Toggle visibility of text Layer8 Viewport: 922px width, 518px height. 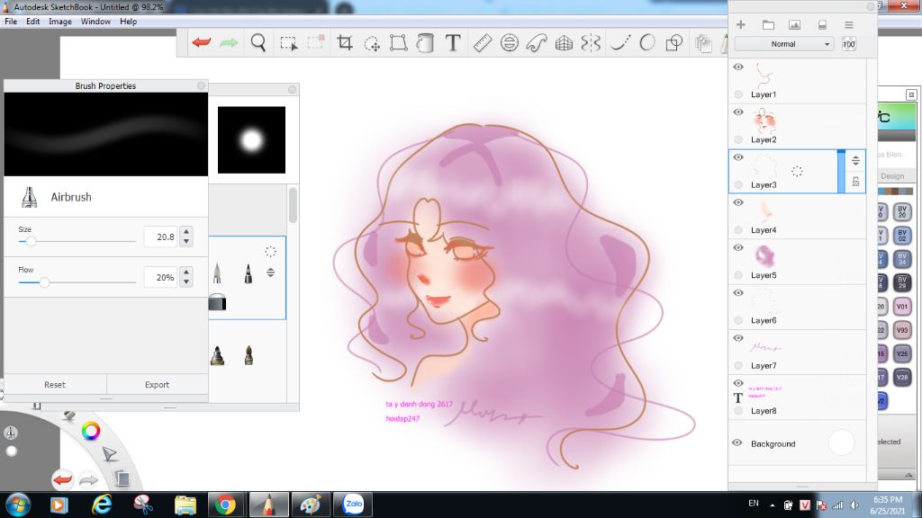[738, 383]
